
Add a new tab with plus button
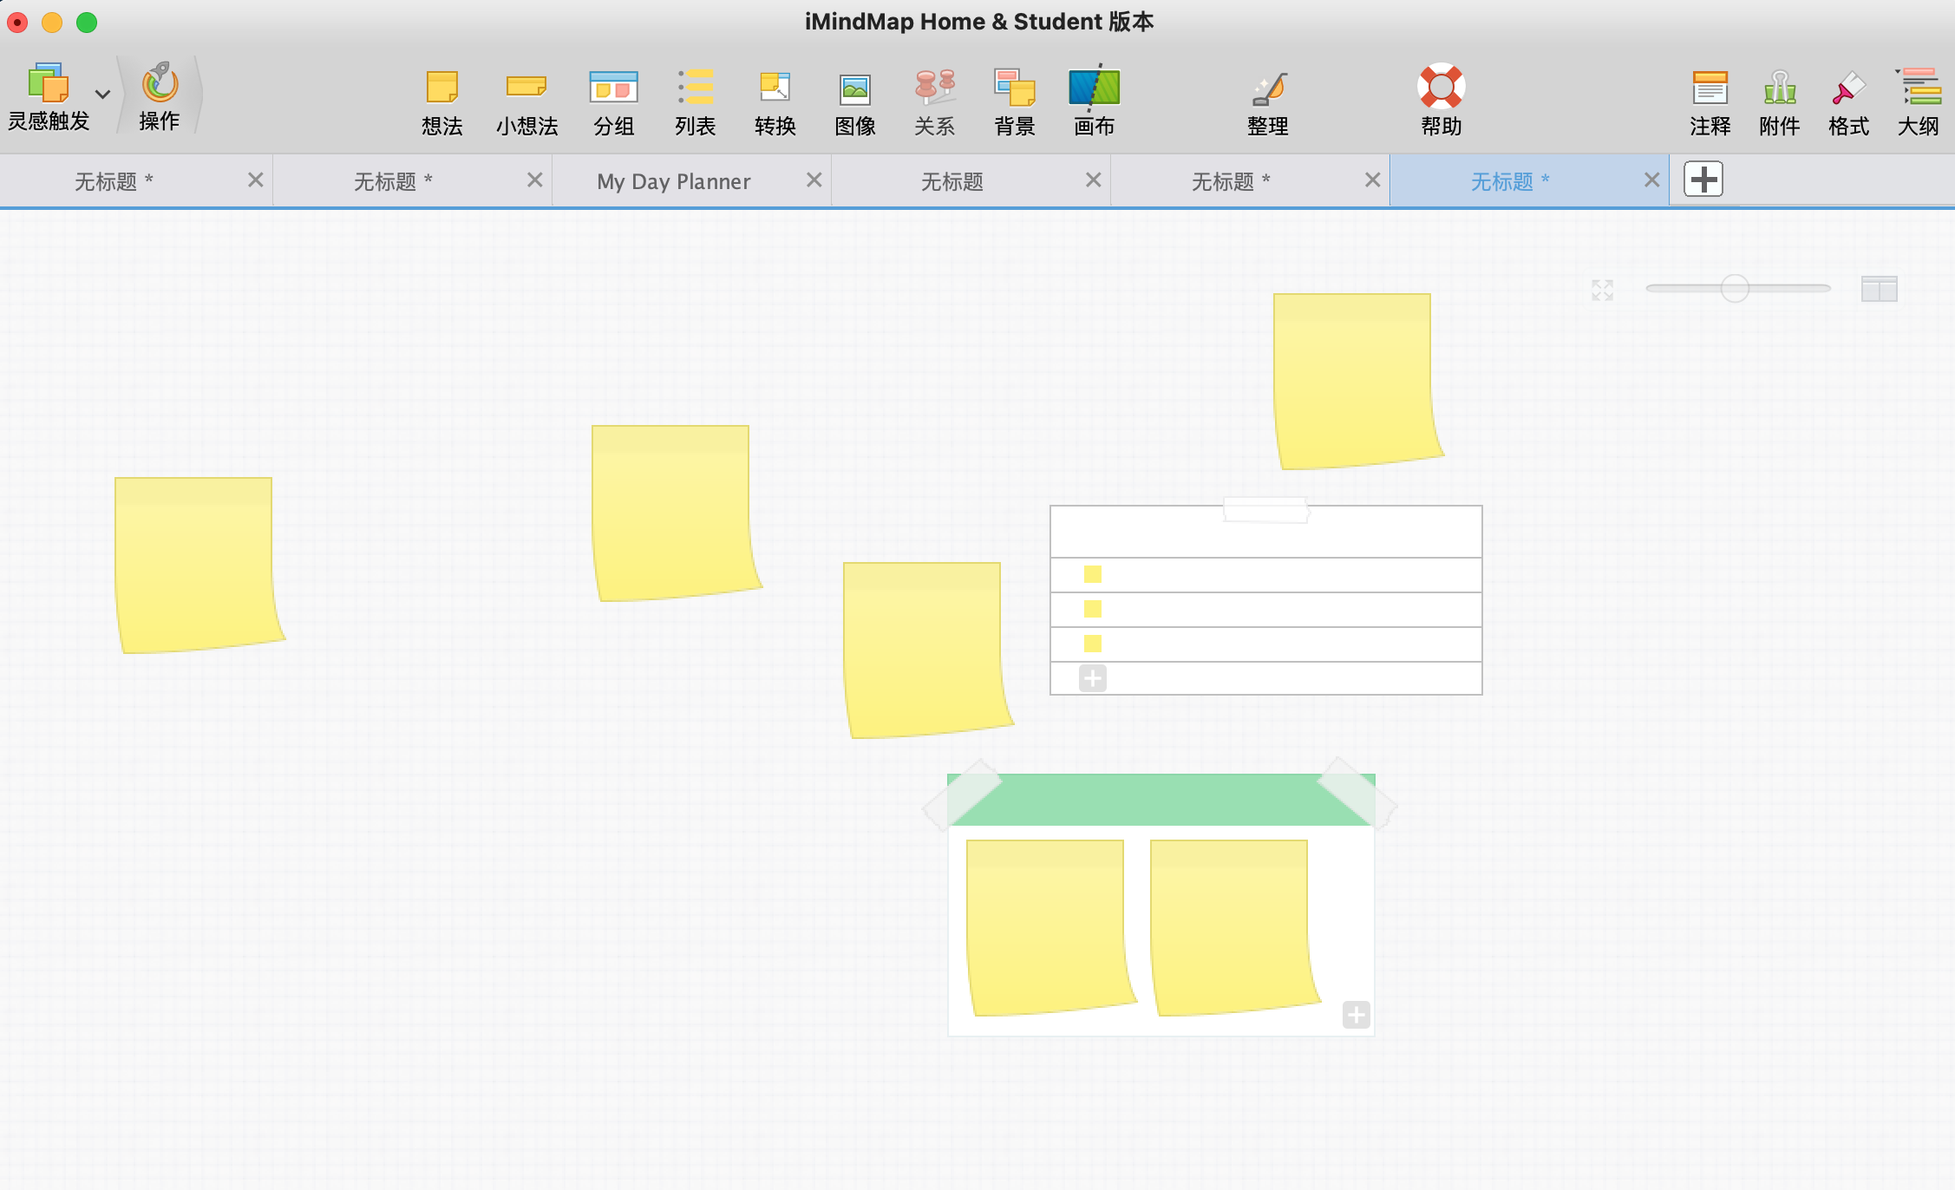1703,180
